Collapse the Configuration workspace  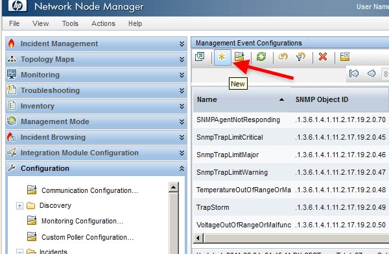[x=182, y=168]
